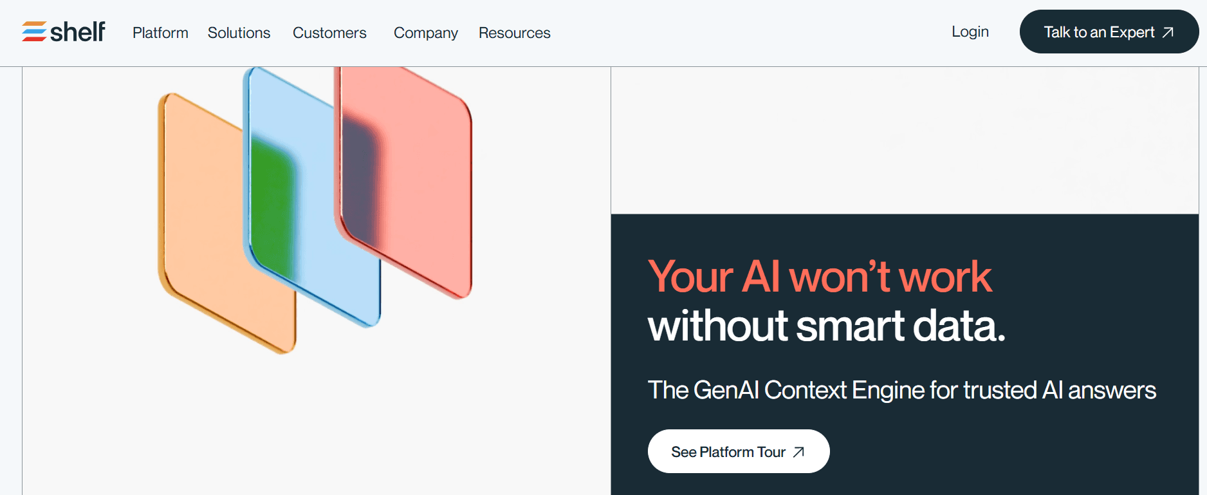Screen dimensions: 1207x495
Task: Open the Platform navigation dropdown
Action: click(160, 33)
